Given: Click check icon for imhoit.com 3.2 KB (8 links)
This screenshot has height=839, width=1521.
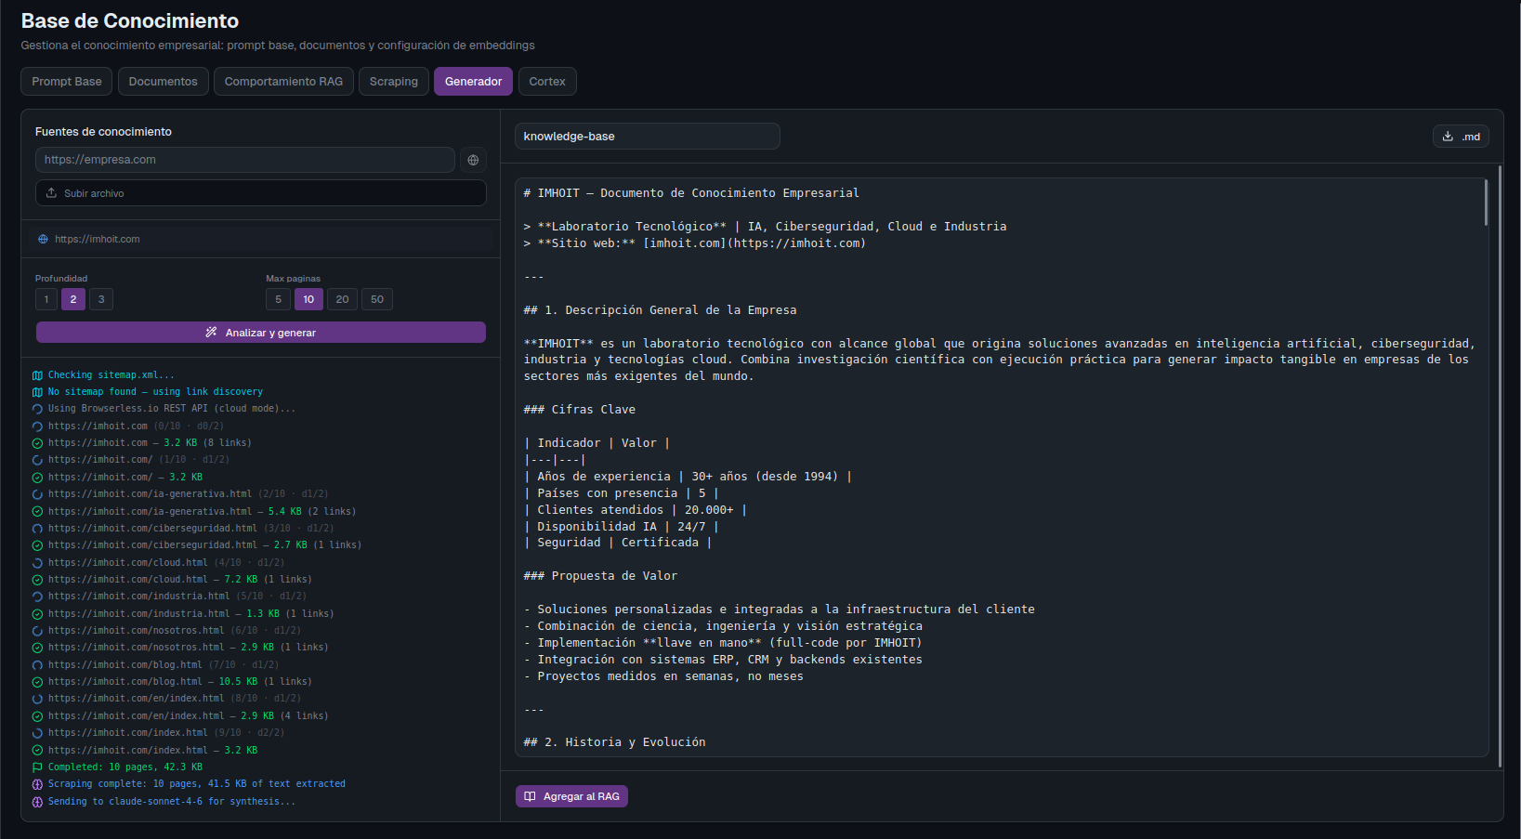Looking at the screenshot, I should (37, 443).
